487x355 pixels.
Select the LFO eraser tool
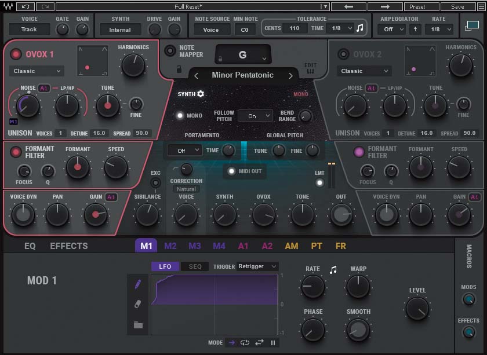pyautogui.click(x=138, y=304)
